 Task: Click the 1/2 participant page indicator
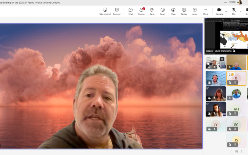(x=236, y=151)
